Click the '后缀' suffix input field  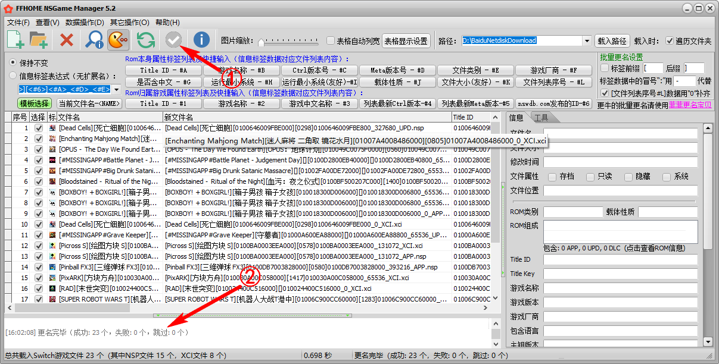click(x=694, y=68)
